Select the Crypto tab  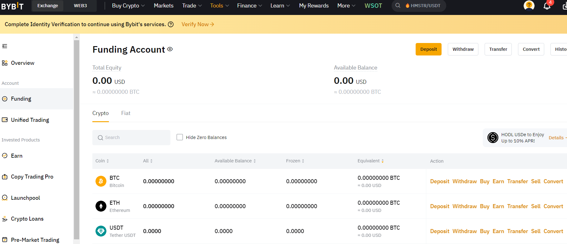pyautogui.click(x=100, y=113)
